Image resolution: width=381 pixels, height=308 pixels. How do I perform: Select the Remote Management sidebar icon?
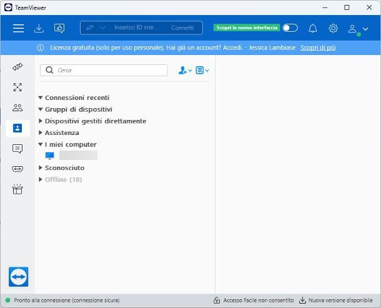(17, 87)
